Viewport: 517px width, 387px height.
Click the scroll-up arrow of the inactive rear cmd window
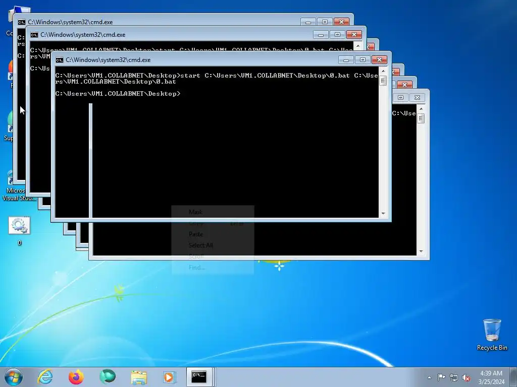[x=421, y=109]
